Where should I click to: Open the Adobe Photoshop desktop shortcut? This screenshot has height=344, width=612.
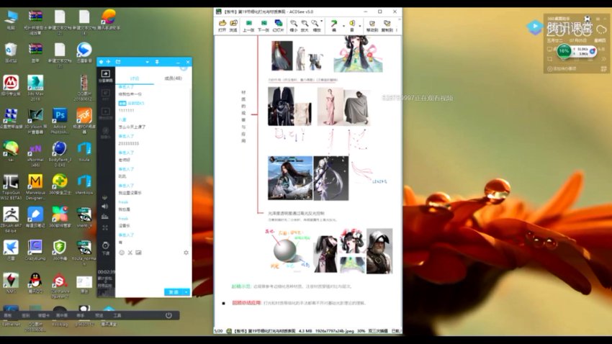coord(60,121)
